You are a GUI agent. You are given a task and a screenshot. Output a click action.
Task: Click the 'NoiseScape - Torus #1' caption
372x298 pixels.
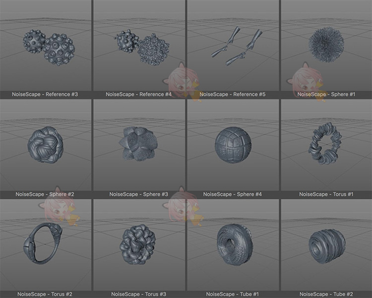[x=326, y=194]
